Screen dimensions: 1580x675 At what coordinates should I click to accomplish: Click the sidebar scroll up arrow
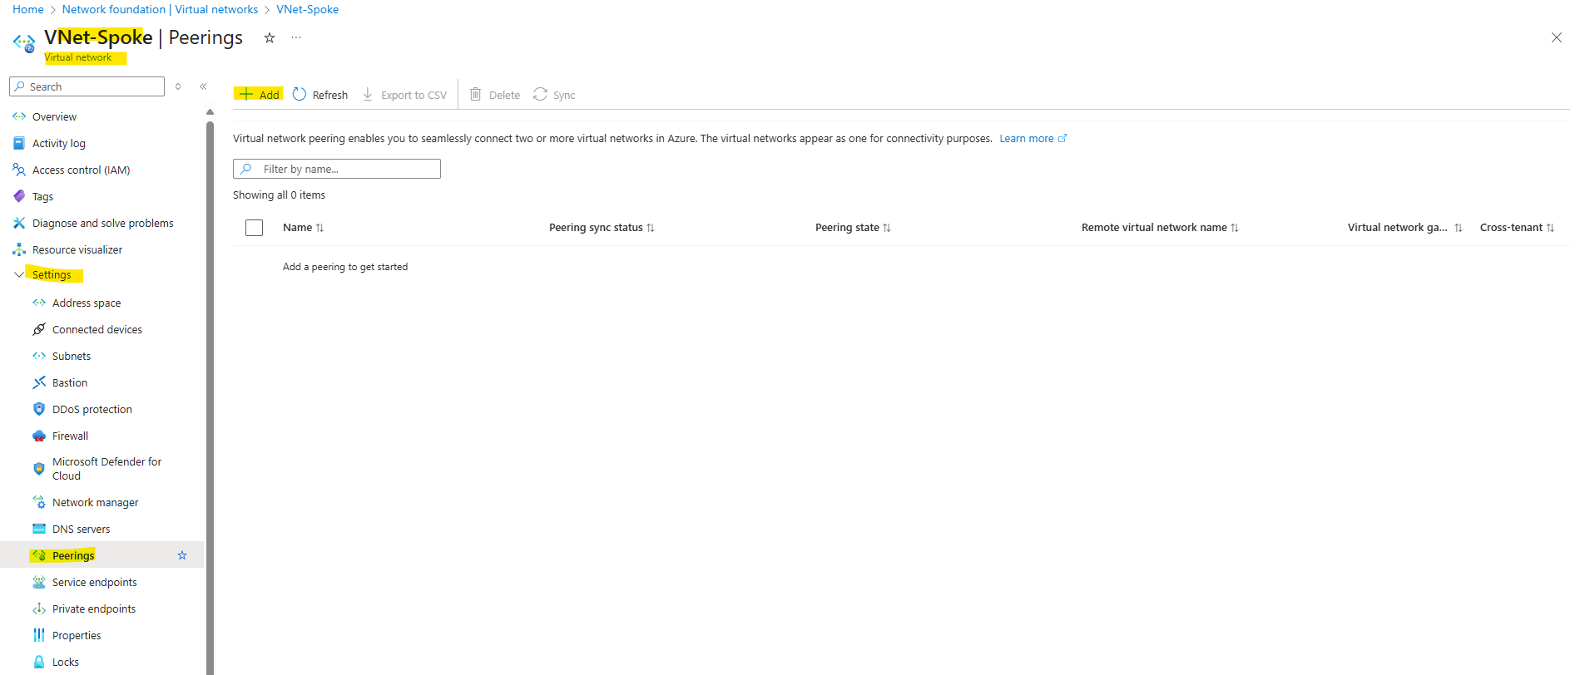[210, 111]
